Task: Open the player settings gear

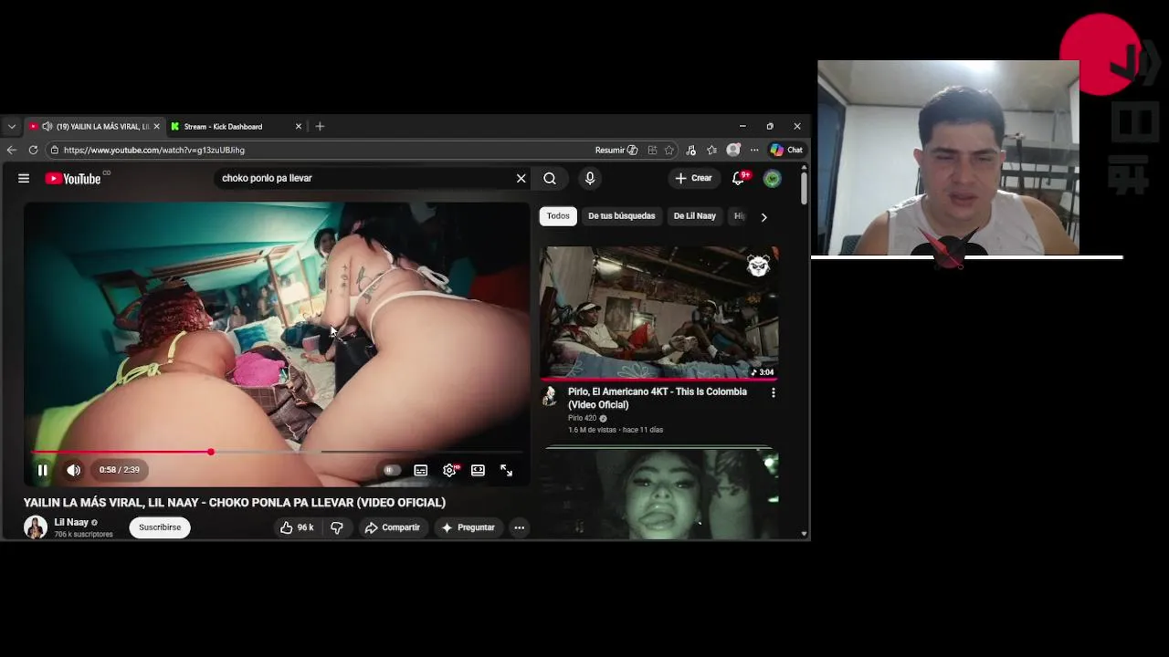Action: [x=449, y=470]
